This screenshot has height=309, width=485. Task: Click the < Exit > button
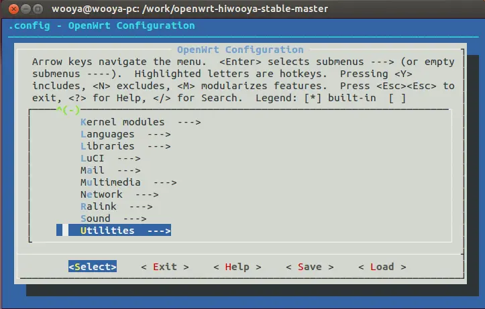[165, 267]
